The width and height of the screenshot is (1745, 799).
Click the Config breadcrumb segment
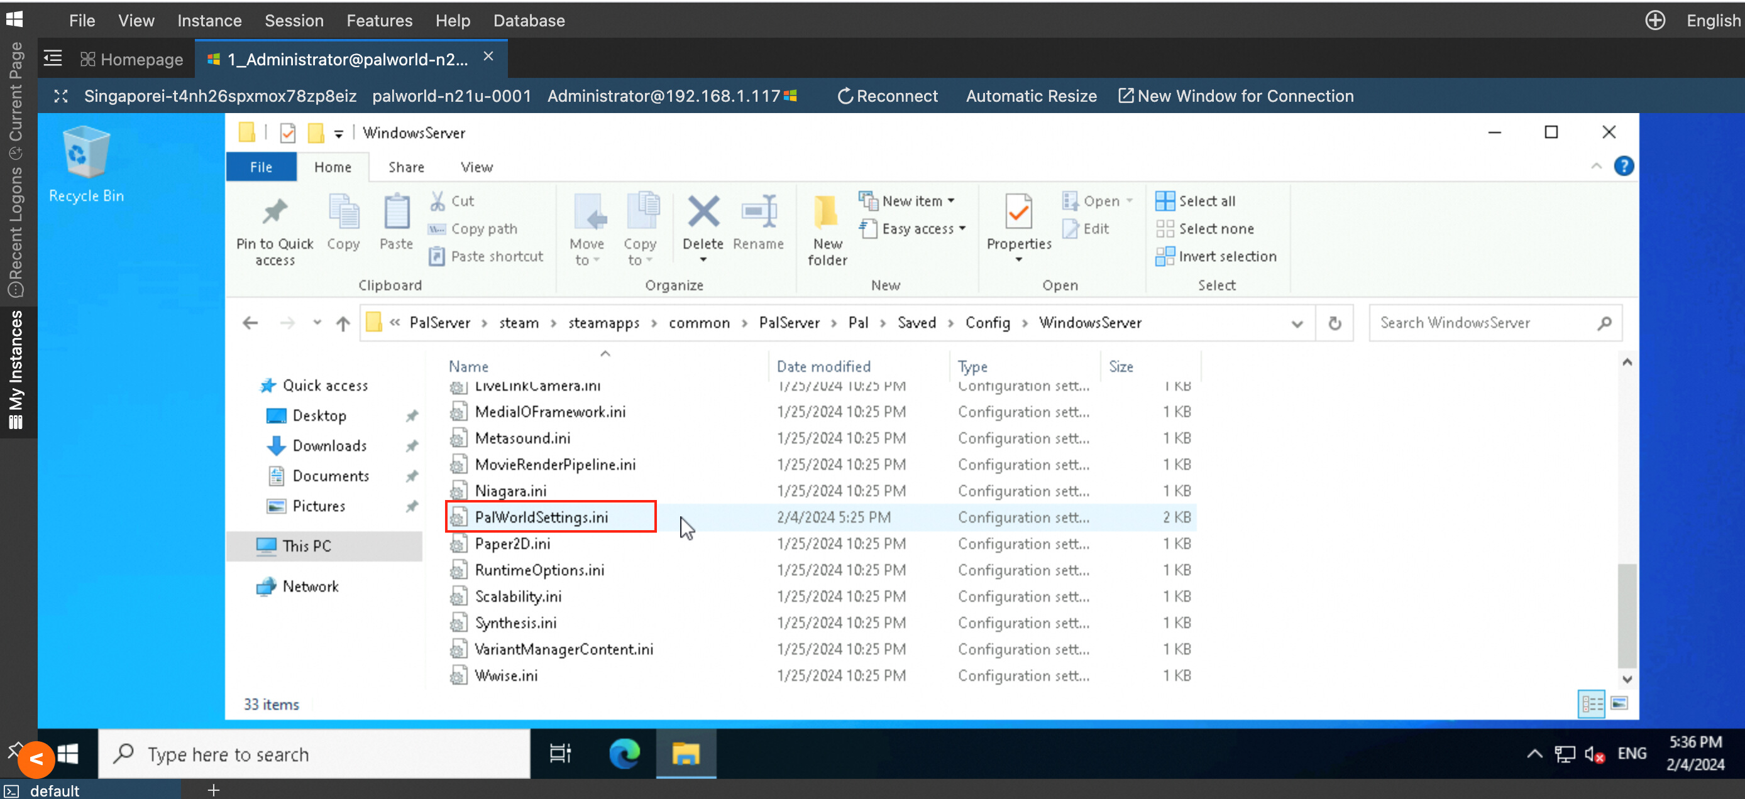[987, 323]
